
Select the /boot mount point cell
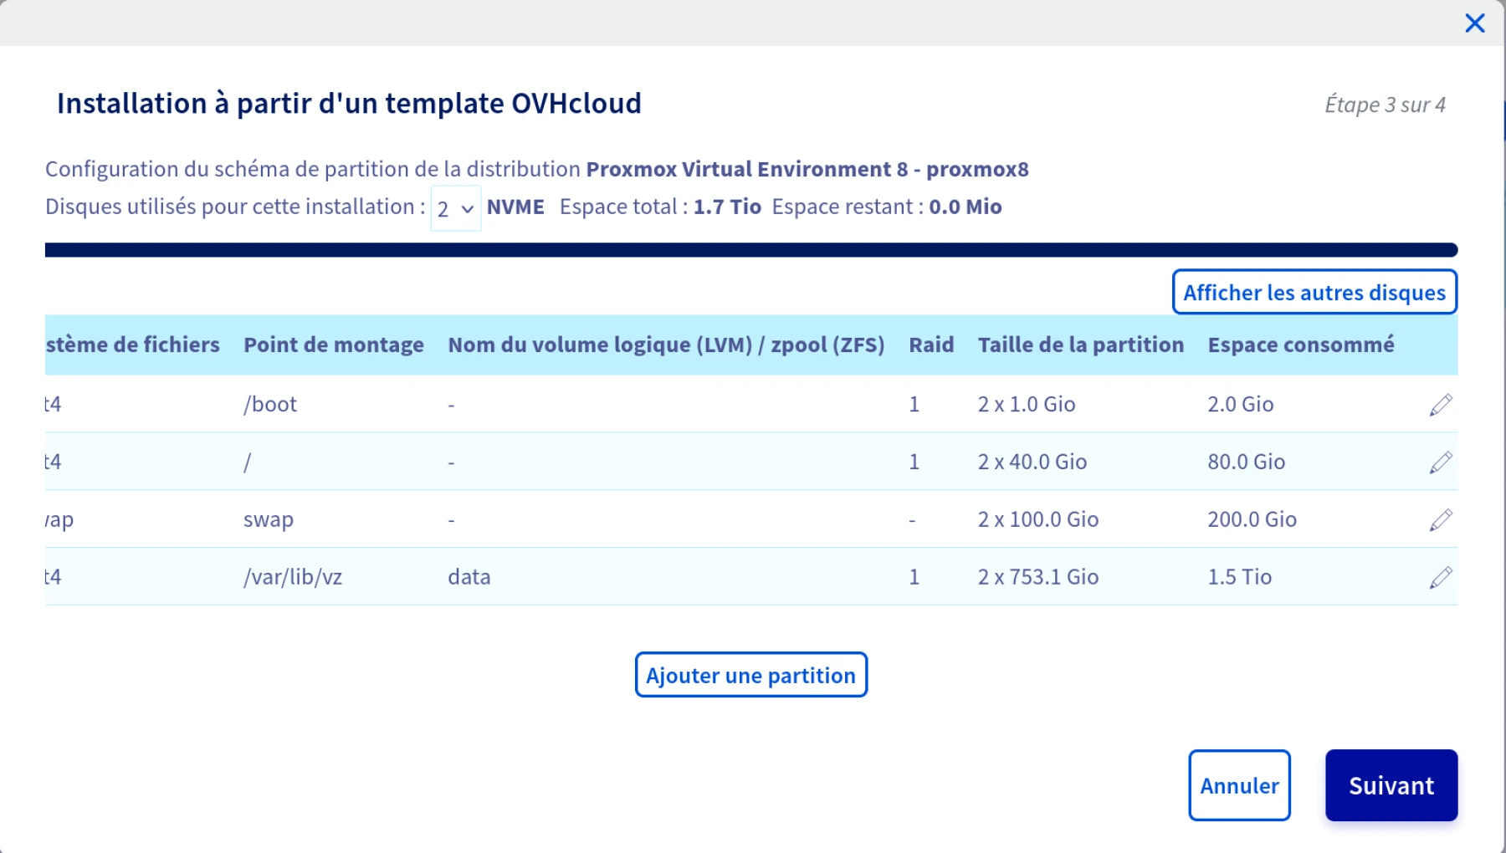tap(270, 405)
